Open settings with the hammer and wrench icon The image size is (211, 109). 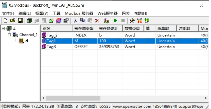132,21
